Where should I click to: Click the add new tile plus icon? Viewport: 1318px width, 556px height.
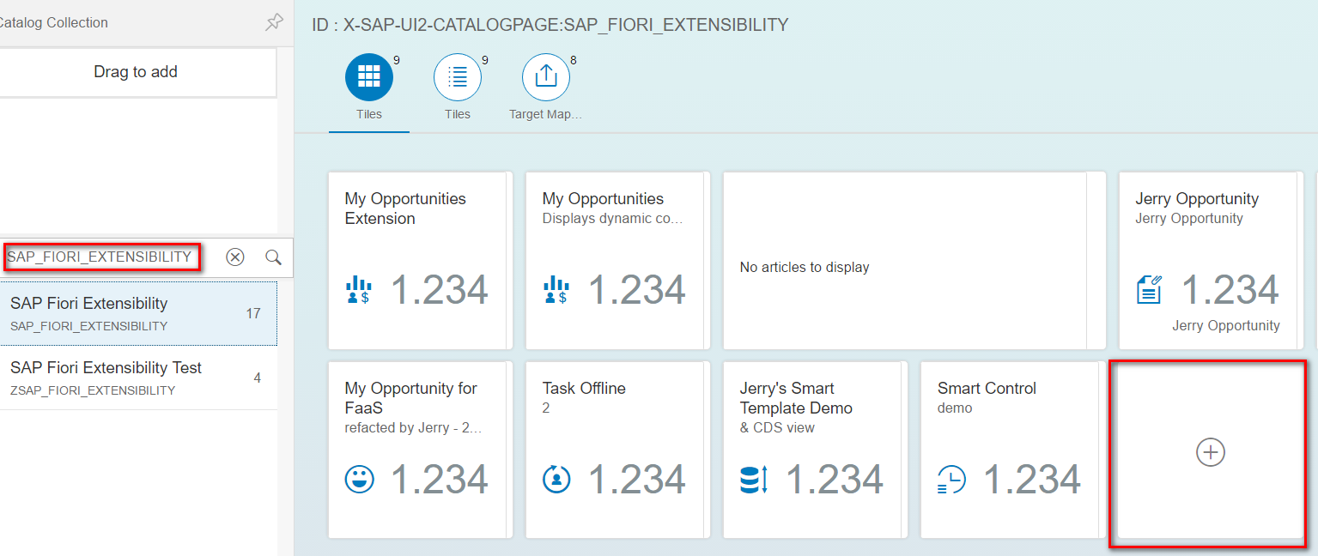pos(1210,452)
